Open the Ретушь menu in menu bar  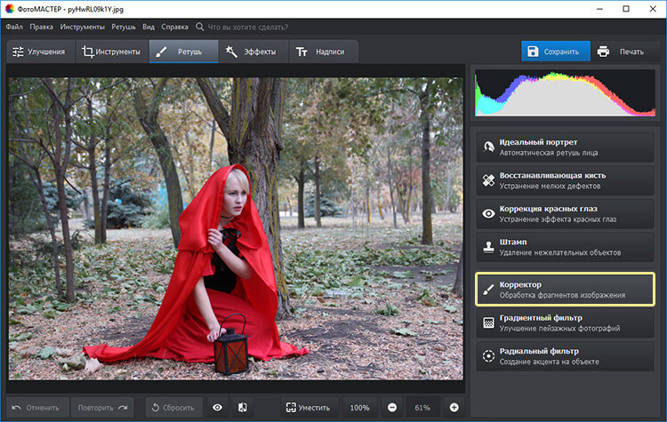pos(124,27)
